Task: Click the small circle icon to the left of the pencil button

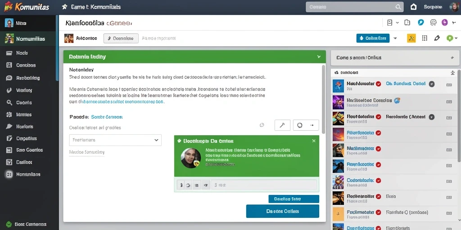Action: (262, 125)
